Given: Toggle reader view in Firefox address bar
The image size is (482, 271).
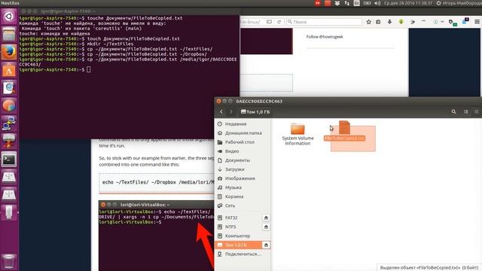Looking at the screenshot, I should coord(269,22).
